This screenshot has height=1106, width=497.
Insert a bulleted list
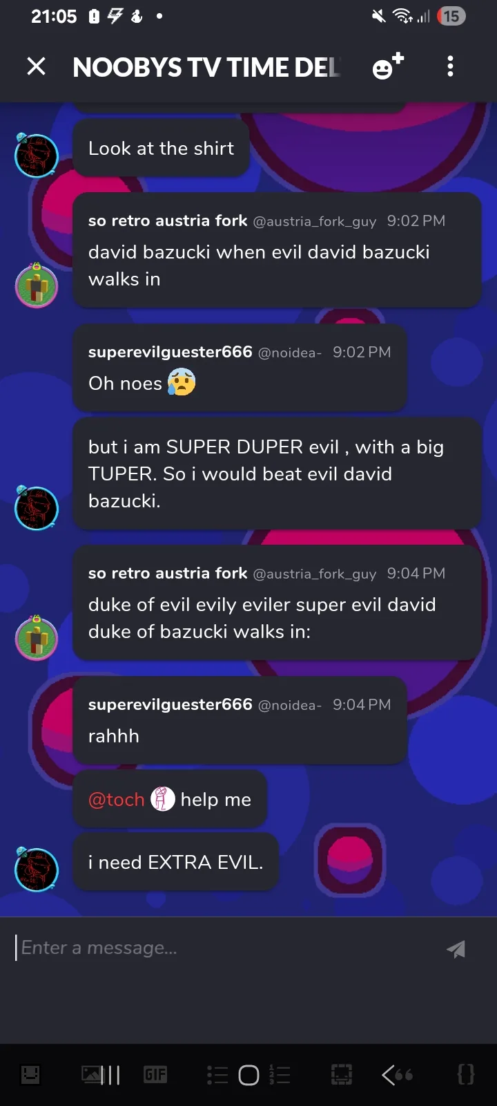pos(217,1075)
